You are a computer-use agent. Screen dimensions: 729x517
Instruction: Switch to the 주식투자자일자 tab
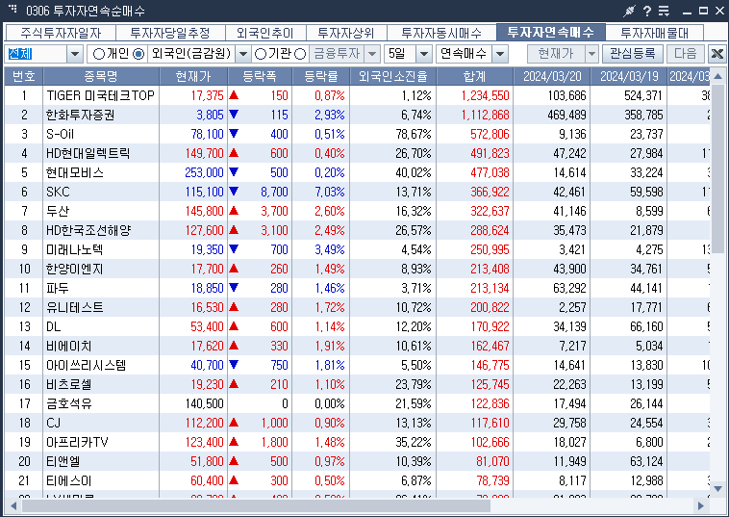61,33
